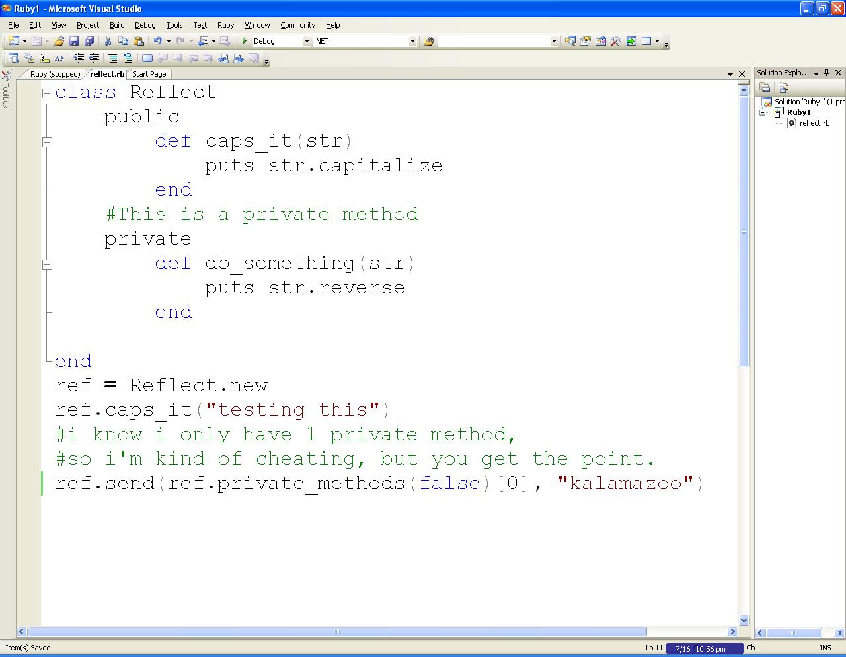Click the Copy toolbar icon
Screen dimensions: 846x657
click(x=123, y=41)
